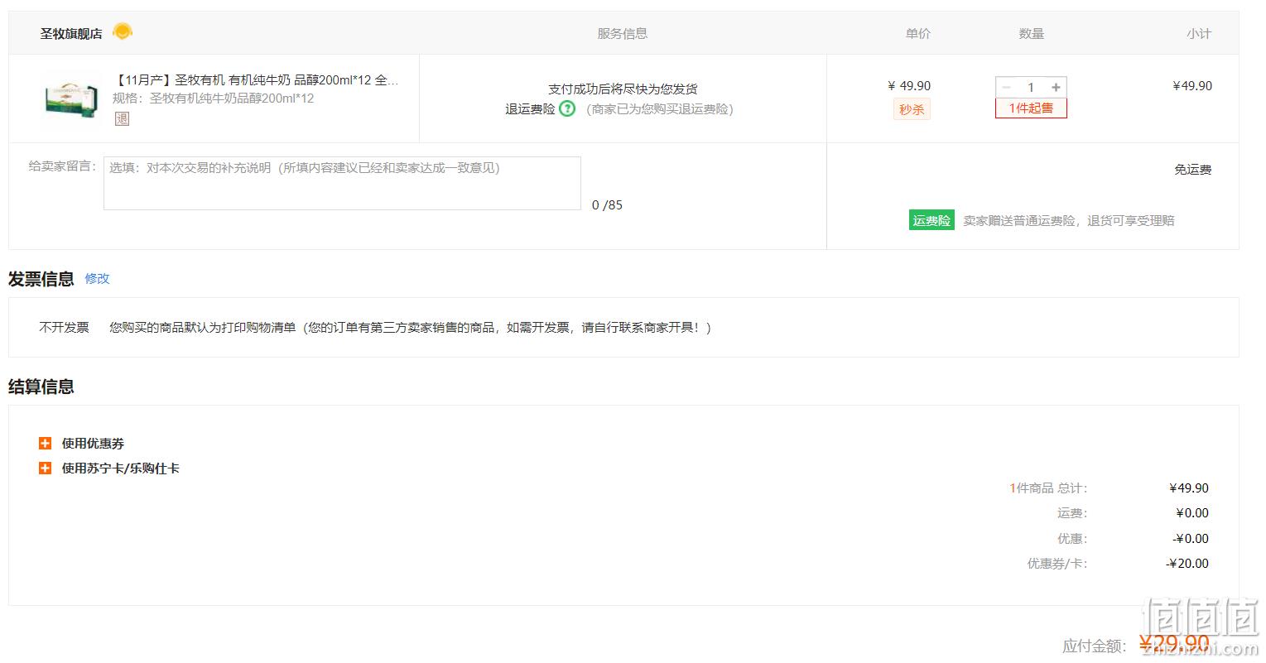The height and width of the screenshot is (663, 1266).
Task: Click the 服务信息 column header
Action: tap(623, 34)
